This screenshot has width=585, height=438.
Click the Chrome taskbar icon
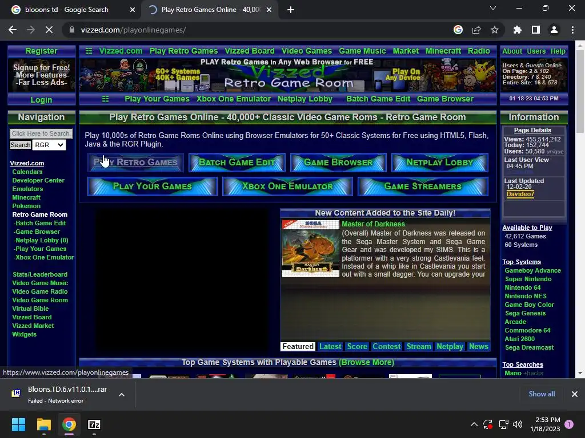(x=69, y=424)
